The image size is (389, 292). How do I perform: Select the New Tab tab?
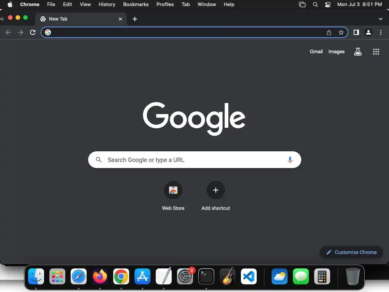pyautogui.click(x=81, y=19)
